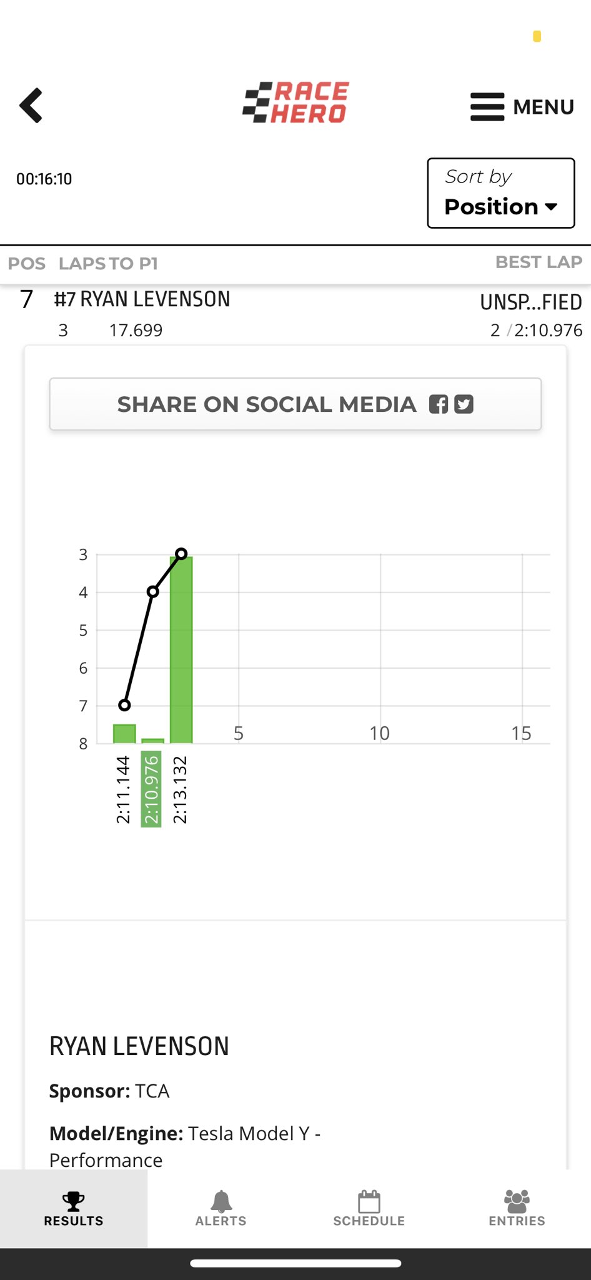Tap the Best Lap column header
Viewport: 591px width, 1280px height.
click(539, 262)
